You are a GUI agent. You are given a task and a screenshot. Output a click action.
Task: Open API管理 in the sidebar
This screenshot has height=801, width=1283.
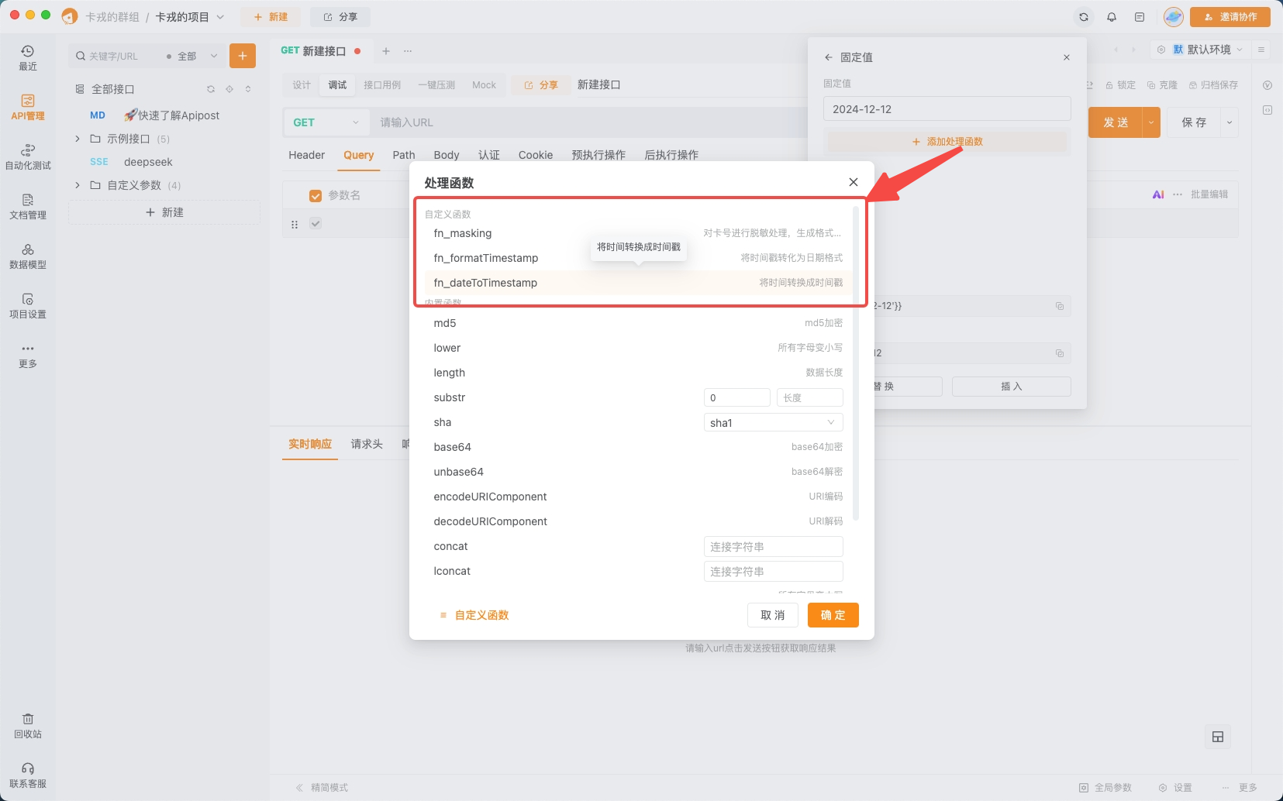point(28,108)
